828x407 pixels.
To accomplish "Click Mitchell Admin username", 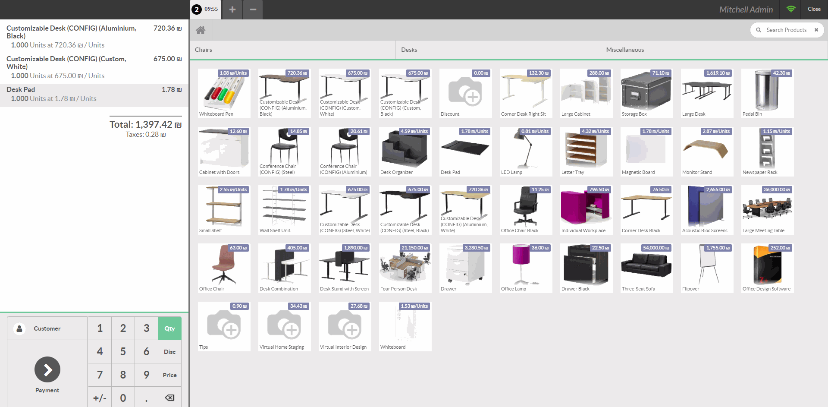I will tap(746, 9).
